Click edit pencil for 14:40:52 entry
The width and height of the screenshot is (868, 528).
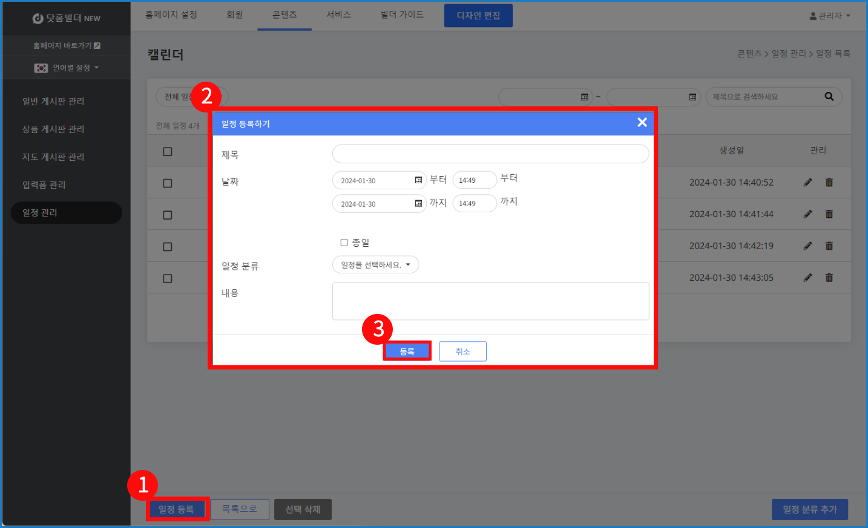click(x=807, y=183)
